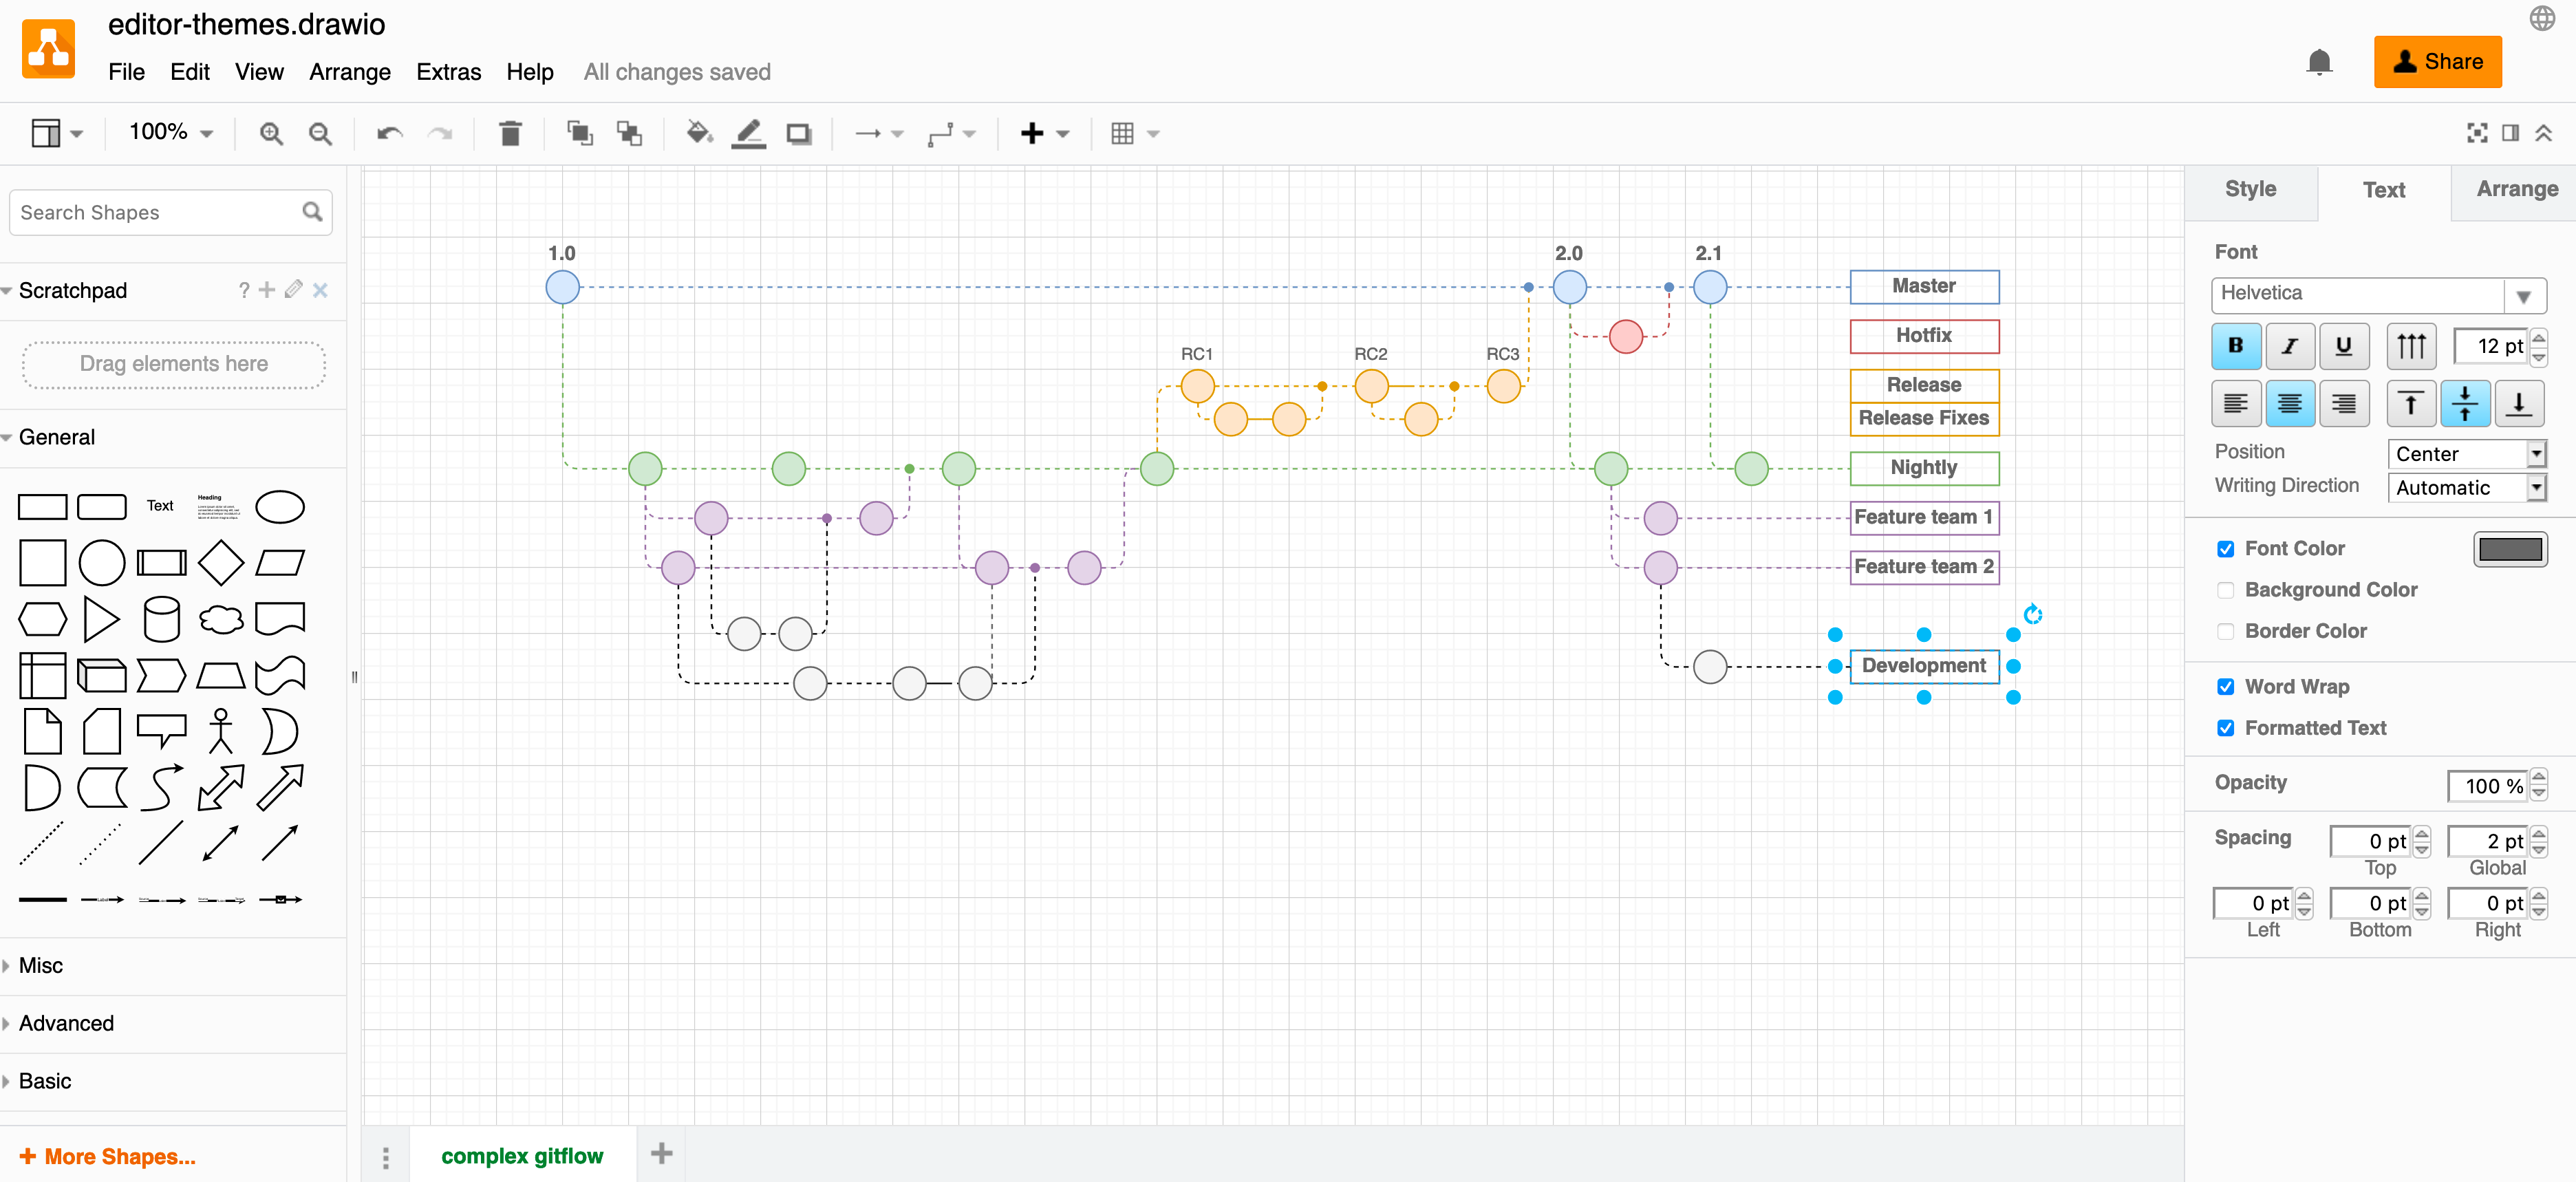Image resolution: width=2576 pixels, height=1182 pixels.
Task: Click the Share button
Action: pos(2438,61)
